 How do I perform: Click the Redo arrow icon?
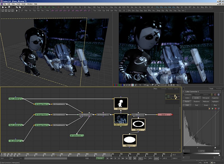coord(29,7)
